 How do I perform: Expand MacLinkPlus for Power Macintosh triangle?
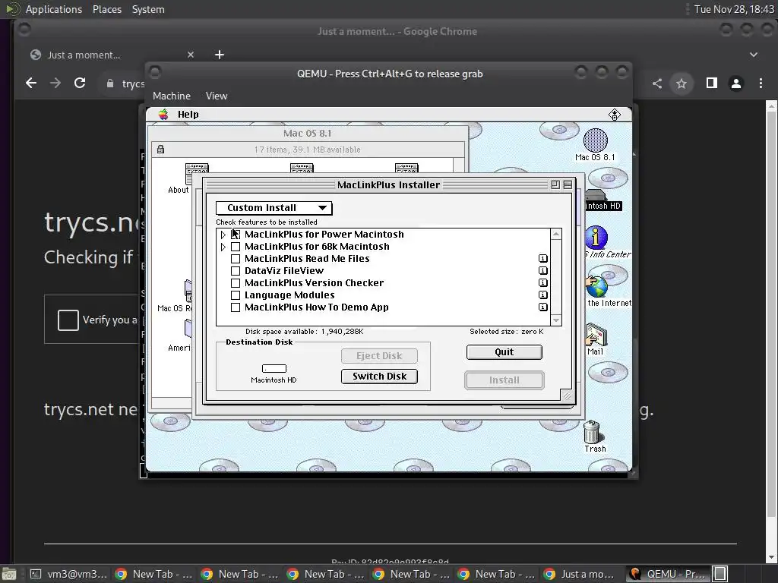tap(223, 235)
